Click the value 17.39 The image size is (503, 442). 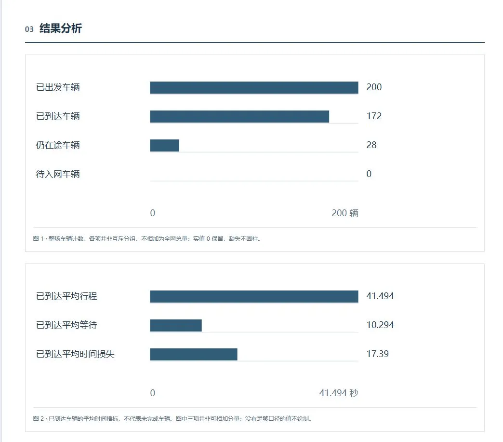[378, 354]
